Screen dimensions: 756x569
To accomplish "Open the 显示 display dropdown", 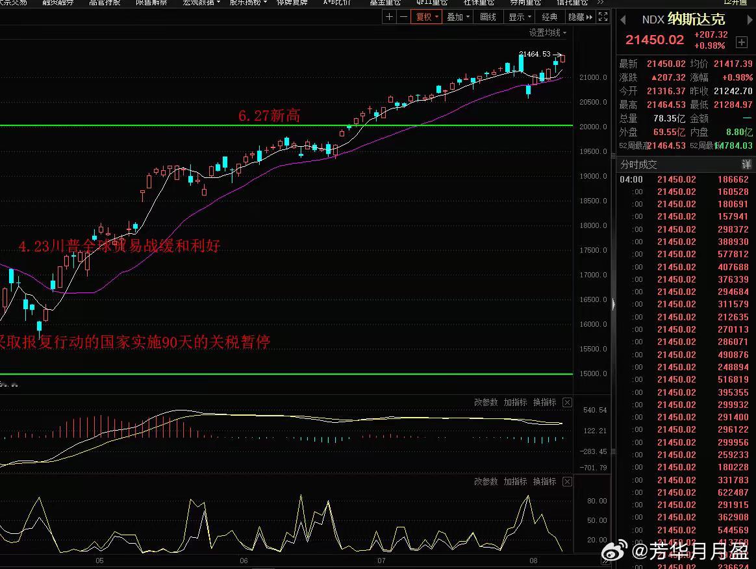I will click(x=520, y=17).
